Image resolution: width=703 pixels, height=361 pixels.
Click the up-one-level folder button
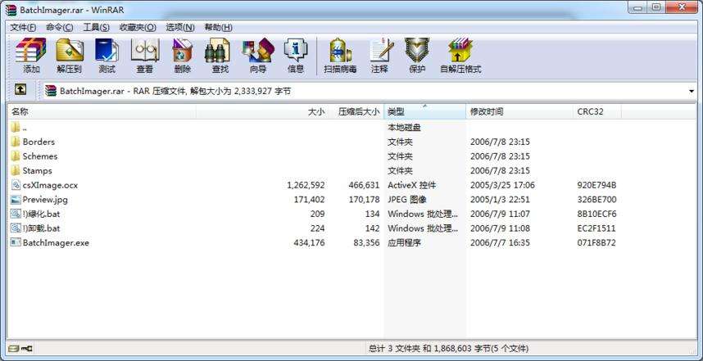pos(20,89)
